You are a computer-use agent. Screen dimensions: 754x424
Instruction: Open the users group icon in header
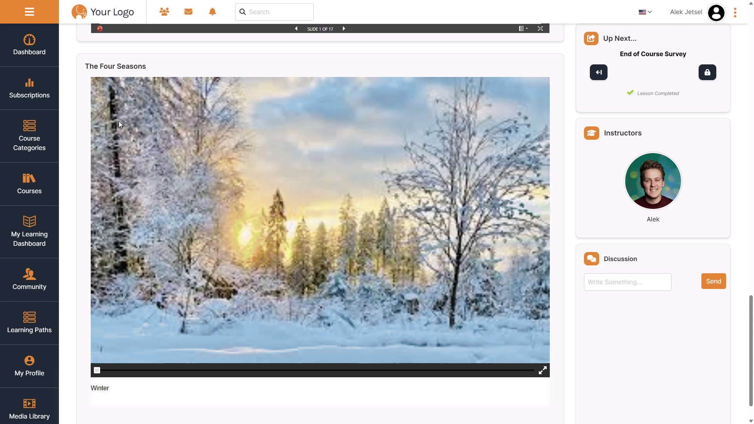click(x=165, y=12)
